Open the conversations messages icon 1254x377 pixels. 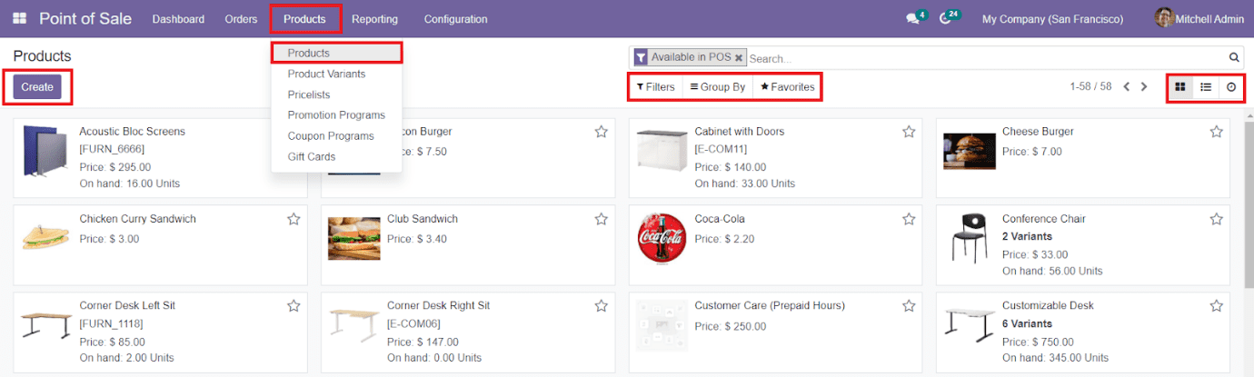coord(913,19)
